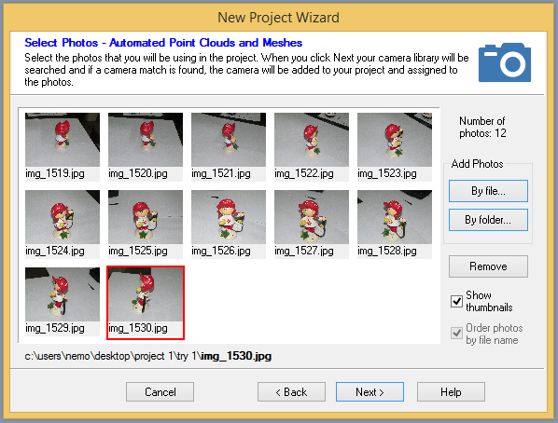The height and width of the screenshot is (423, 558).
Task: Select thumbnail img_1529.jpg
Action: coord(63,301)
